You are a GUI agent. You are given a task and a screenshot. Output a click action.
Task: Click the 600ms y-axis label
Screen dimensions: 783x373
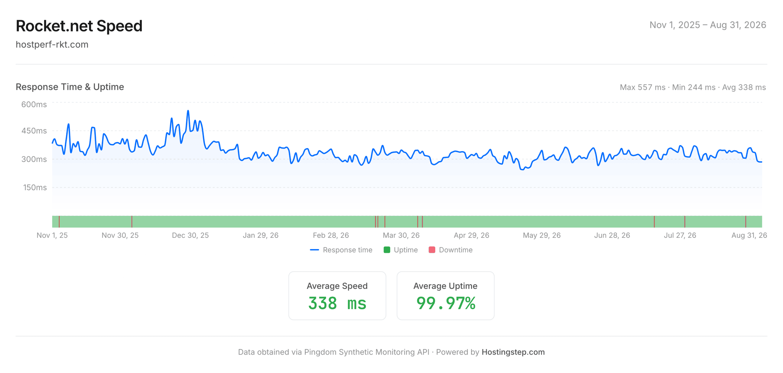point(34,105)
